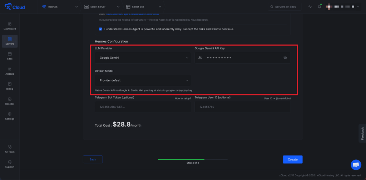Open the Billing sidebar icon
The height and width of the screenshot is (180, 366).
(x=10, y=84)
